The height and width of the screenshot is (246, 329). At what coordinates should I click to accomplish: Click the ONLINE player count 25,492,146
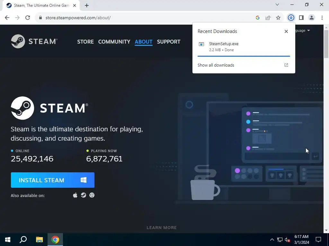click(x=32, y=159)
